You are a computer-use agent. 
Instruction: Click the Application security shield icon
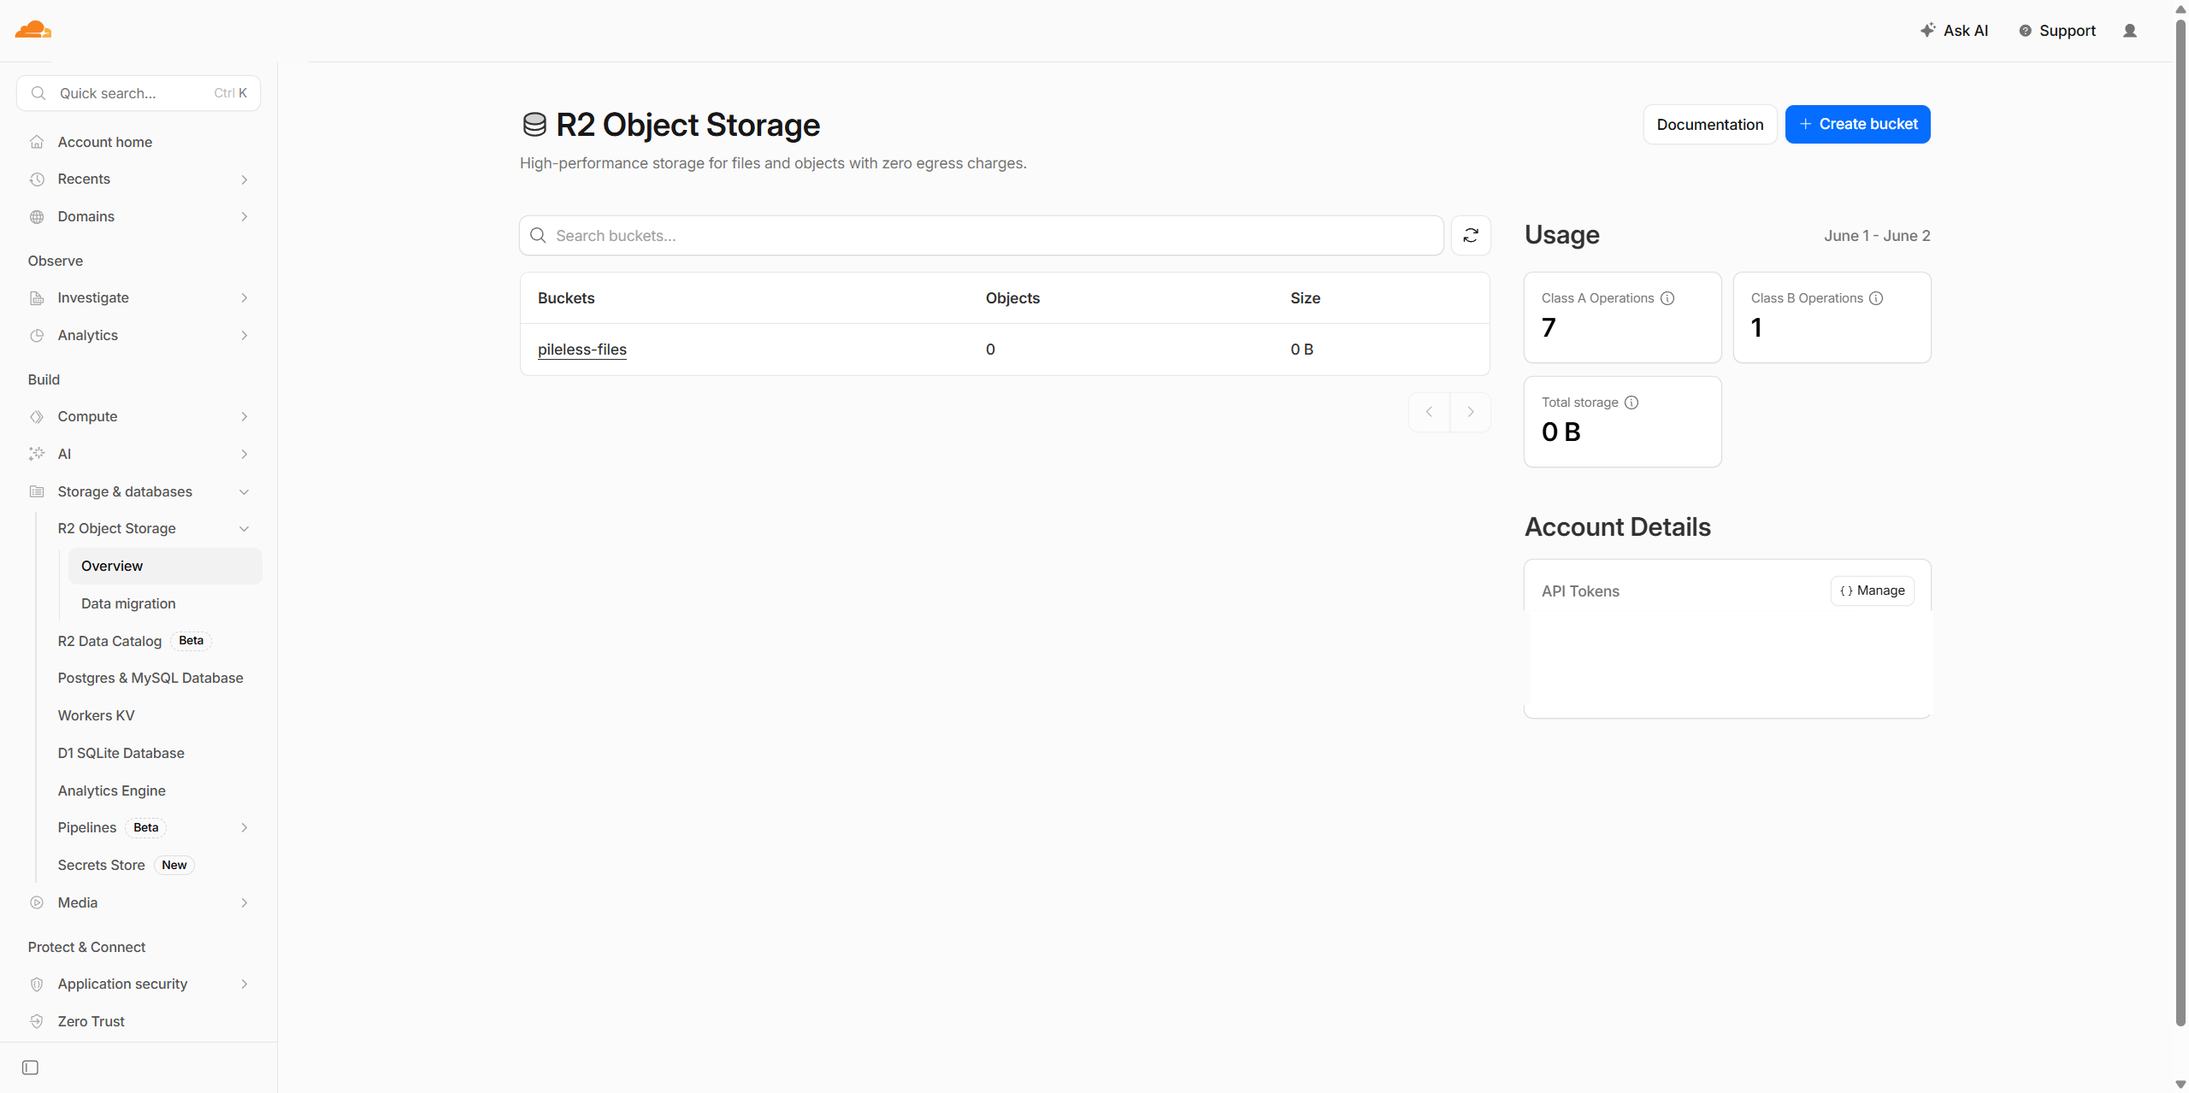tap(37, 984)
